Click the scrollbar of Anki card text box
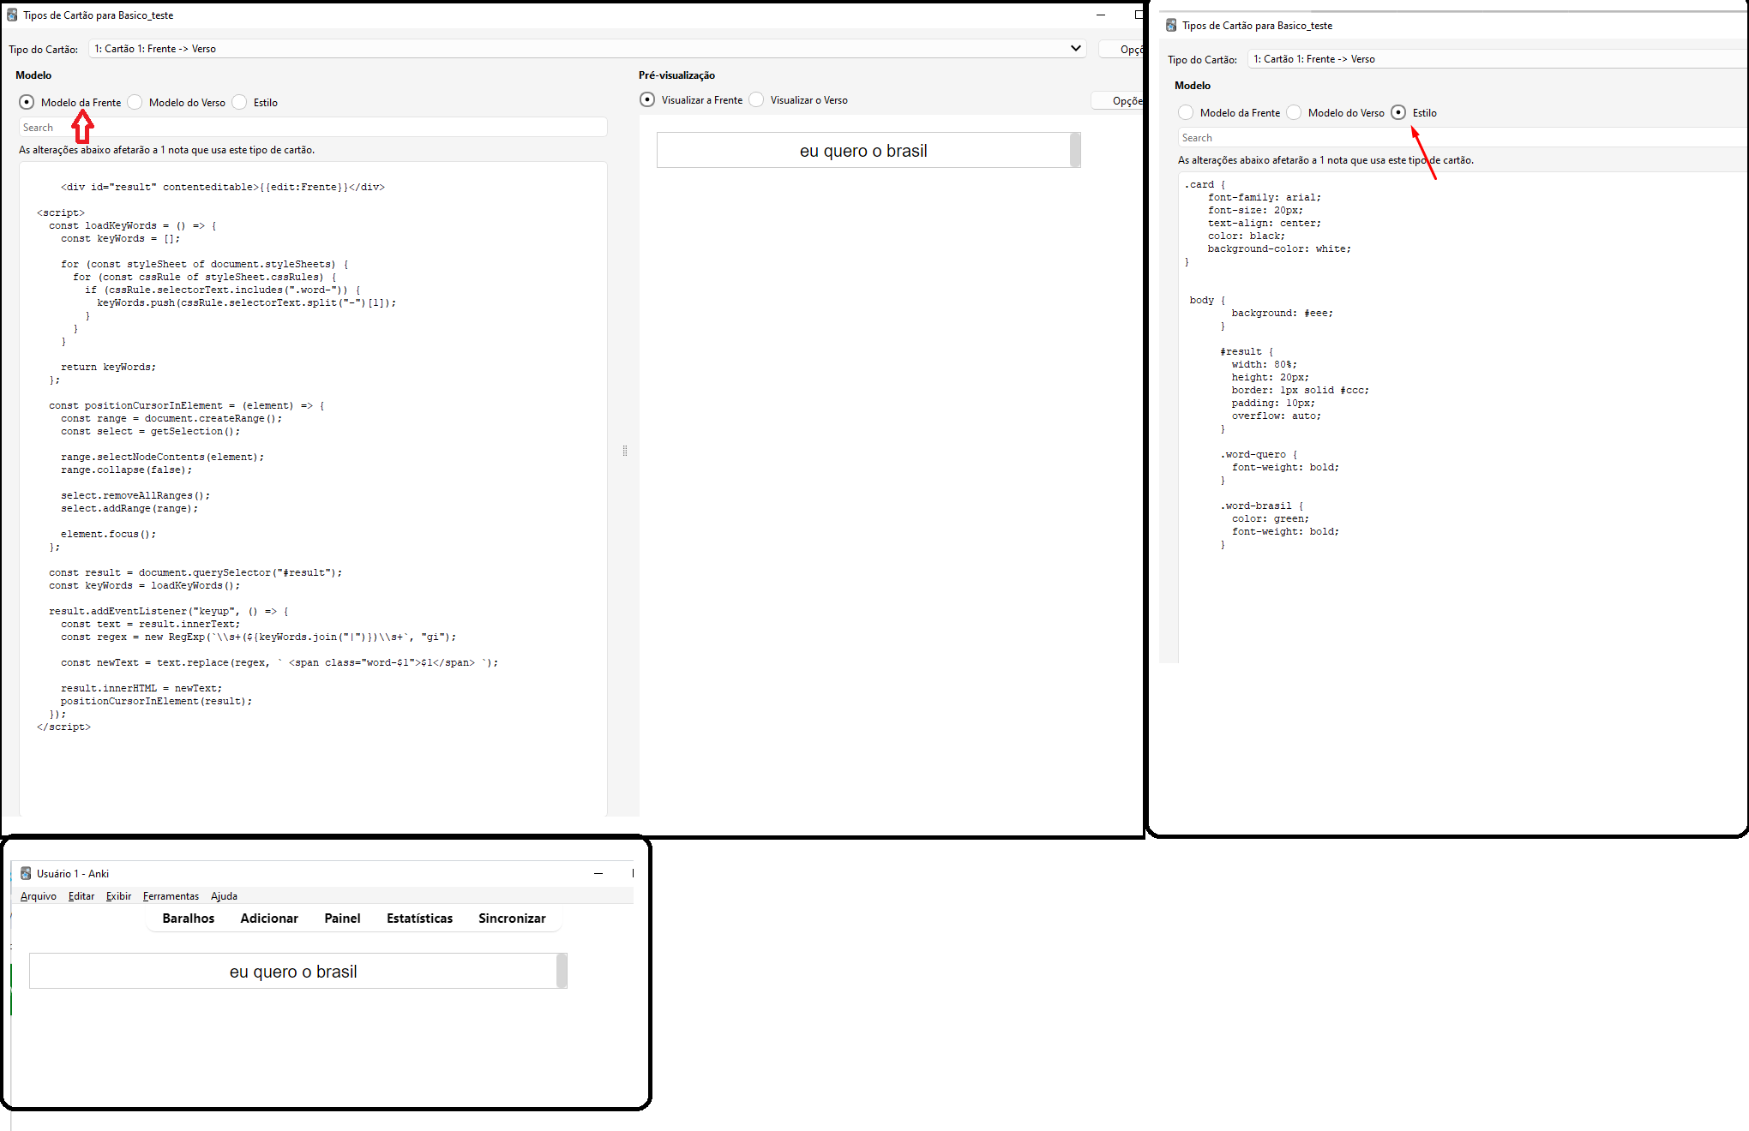The height and width of the screenshot is (1131, 1749). 562,971
